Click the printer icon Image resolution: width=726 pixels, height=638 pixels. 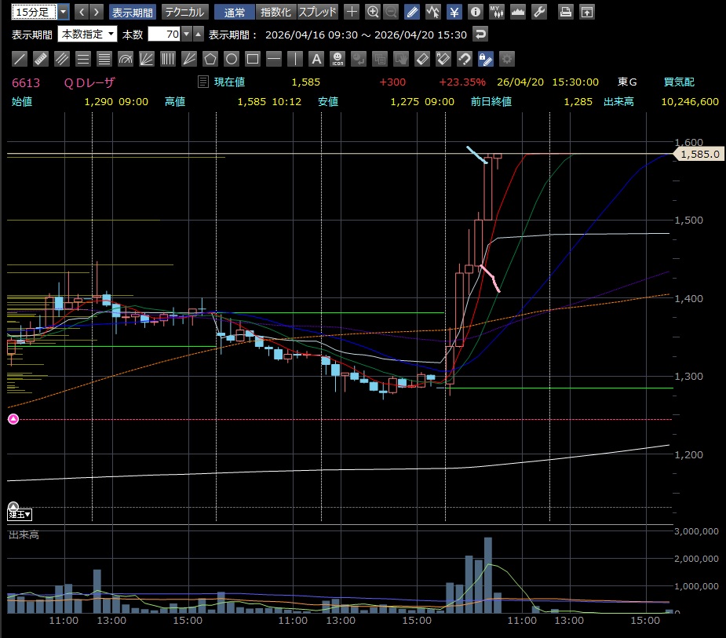pyautogui.click(x=565, y=12)
